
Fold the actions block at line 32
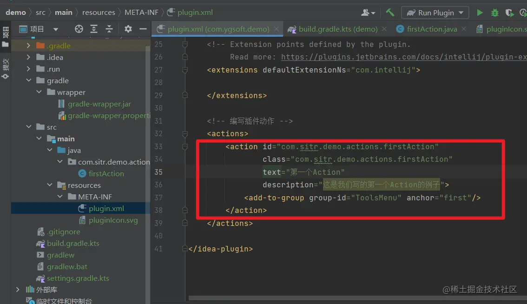pyautogui.click(x=185, y=133)
